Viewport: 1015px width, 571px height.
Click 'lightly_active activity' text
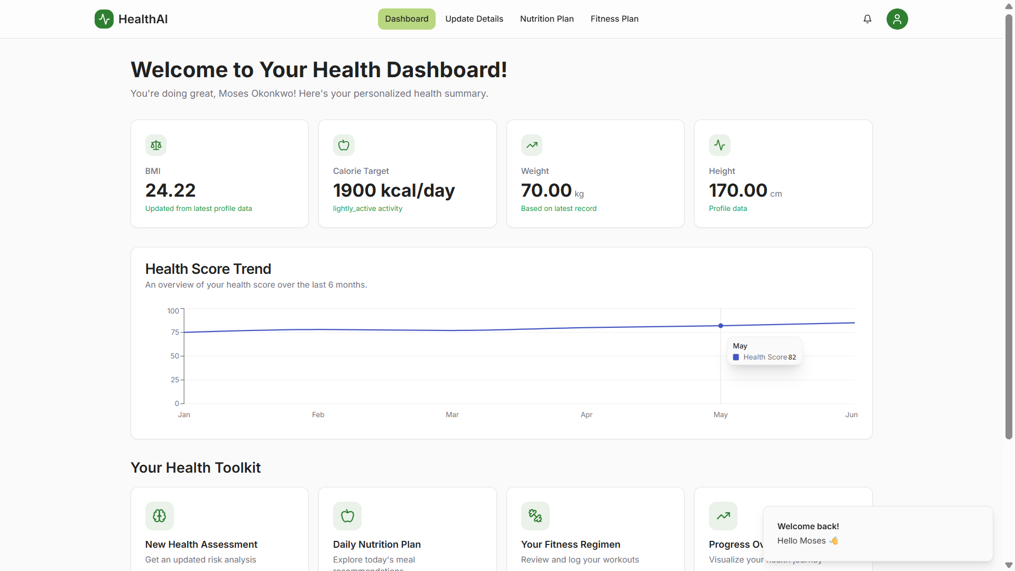point(367,208)
